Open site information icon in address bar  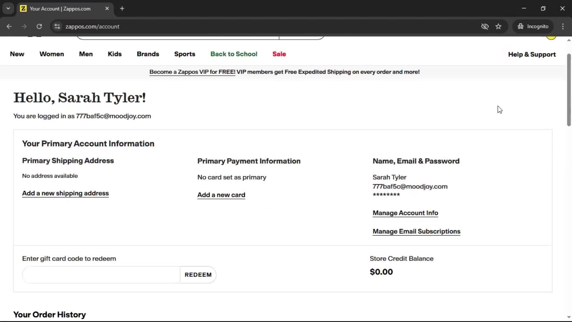(x=57, y=26)
